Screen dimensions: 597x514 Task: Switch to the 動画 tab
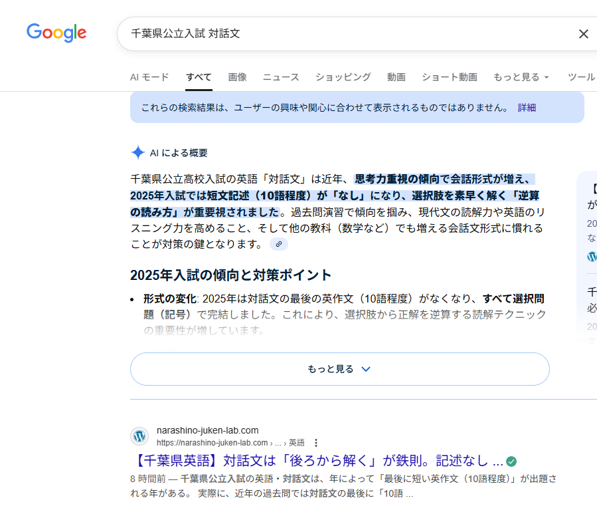point(396,77)
